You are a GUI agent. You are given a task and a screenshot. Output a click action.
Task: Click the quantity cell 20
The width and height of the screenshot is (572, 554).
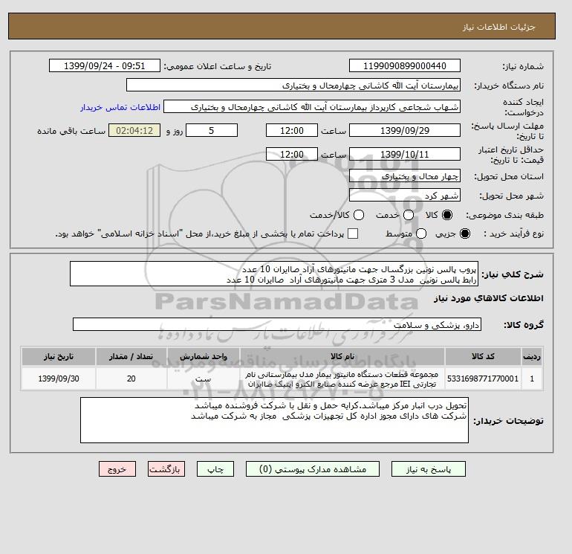coord(131,379)
